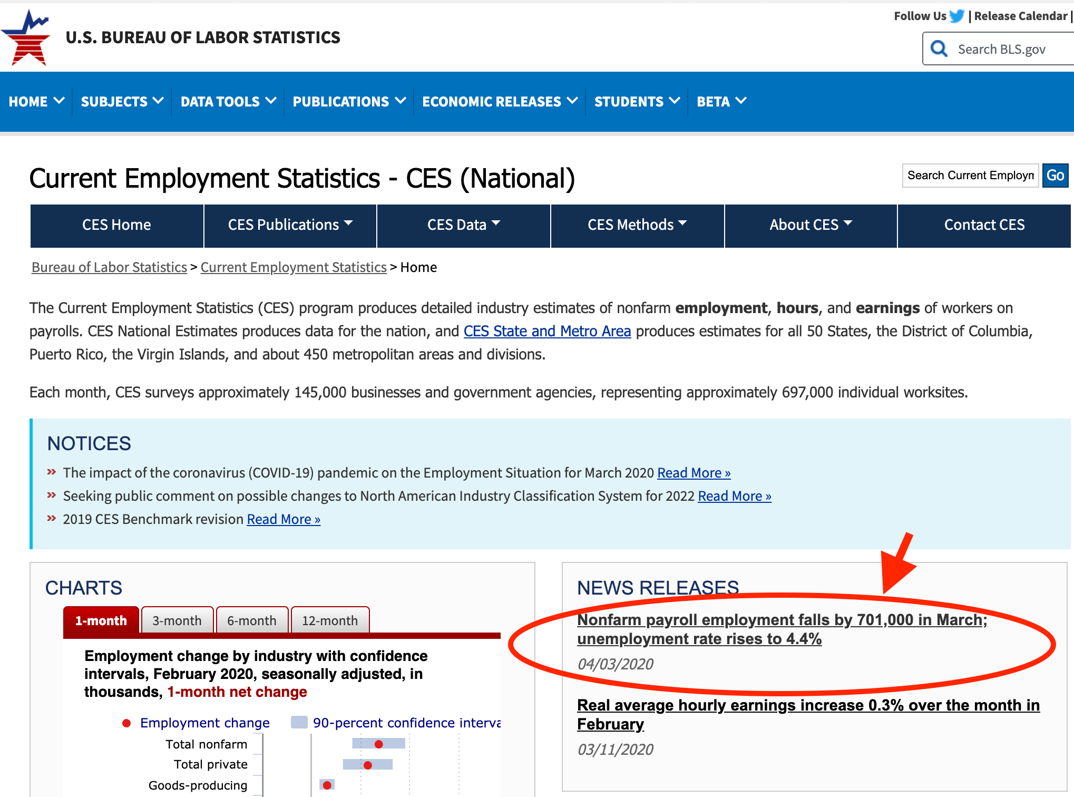The width and height of the screenshot is (1074, 797).
Task: Click the magnifying glass search icon
Action: [x=939, y=49]
